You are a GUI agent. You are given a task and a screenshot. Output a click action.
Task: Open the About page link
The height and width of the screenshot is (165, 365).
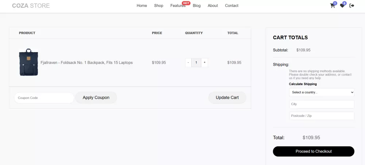point(212,5)
